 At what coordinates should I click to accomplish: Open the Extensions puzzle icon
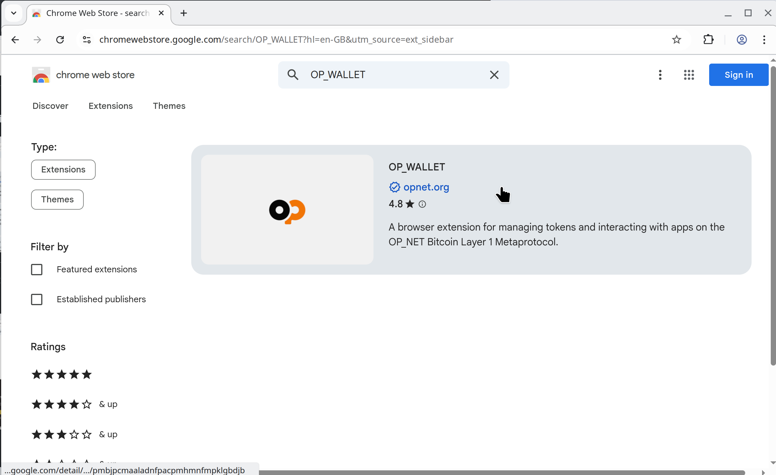(x=708, y=40)
